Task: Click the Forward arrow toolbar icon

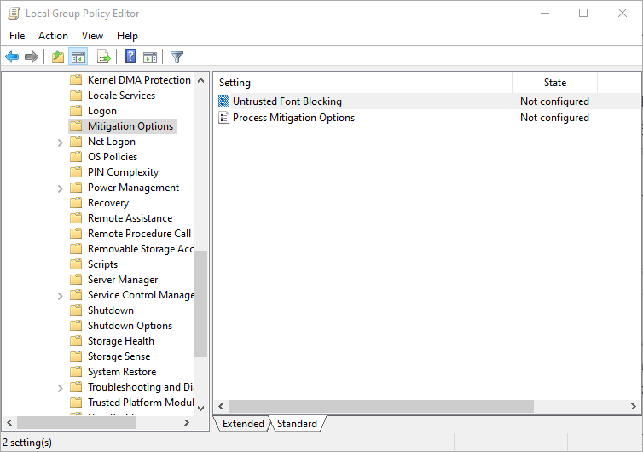Action: 32,56
